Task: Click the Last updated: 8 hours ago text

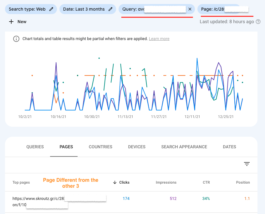Action: 227,22
